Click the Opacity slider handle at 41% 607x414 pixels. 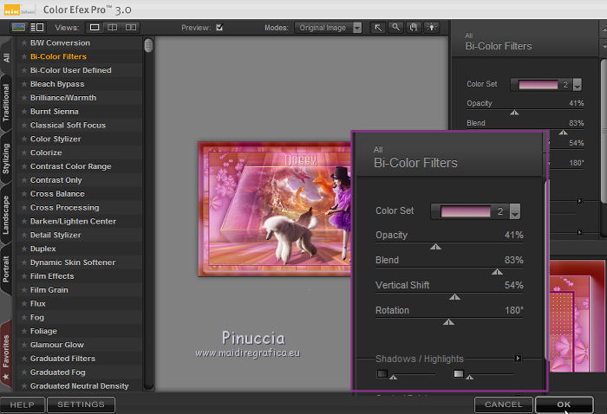[x=435, y=246]
